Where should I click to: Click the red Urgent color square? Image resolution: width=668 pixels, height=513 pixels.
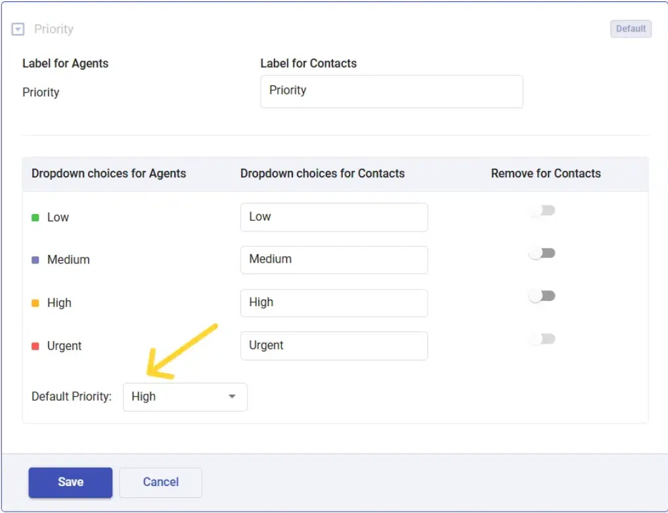(x=35, y=346)
